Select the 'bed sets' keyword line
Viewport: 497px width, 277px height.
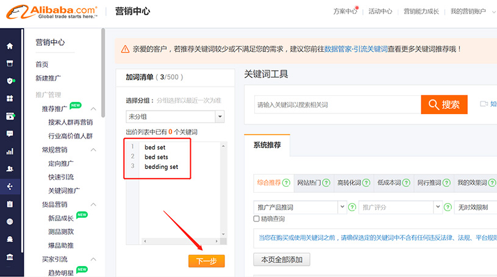click(156, 157)
